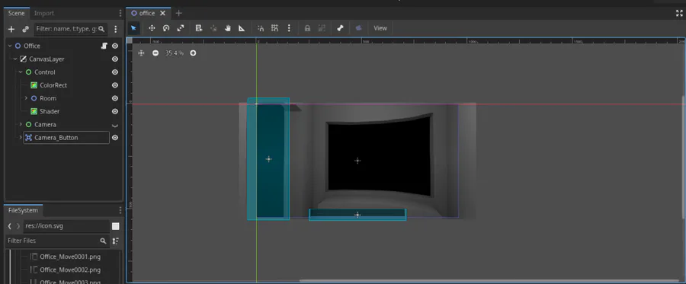Hide the Control node
The image size is (686, 284).
tap(115, 72)
